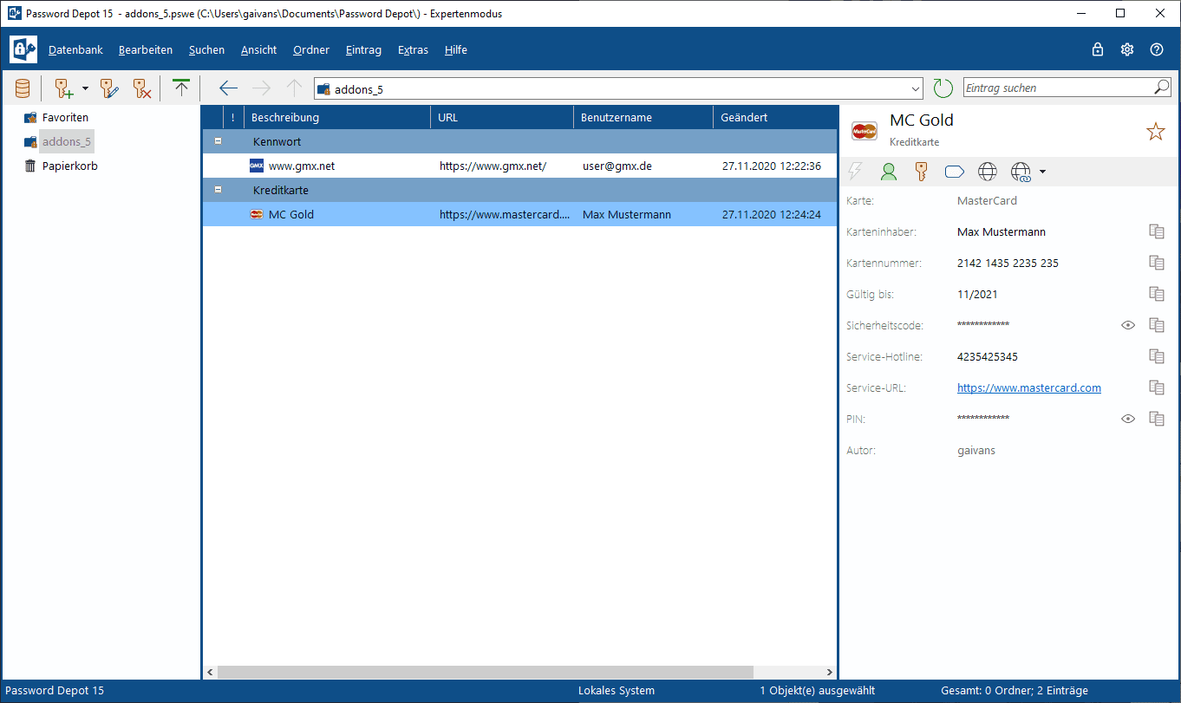Sort by the Beschreibung column header
1181x703 pixels.
pyautogui.click(x=337, y=117)
